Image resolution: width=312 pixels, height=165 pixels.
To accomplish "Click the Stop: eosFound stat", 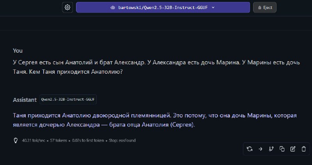I will tap(122, 140).
